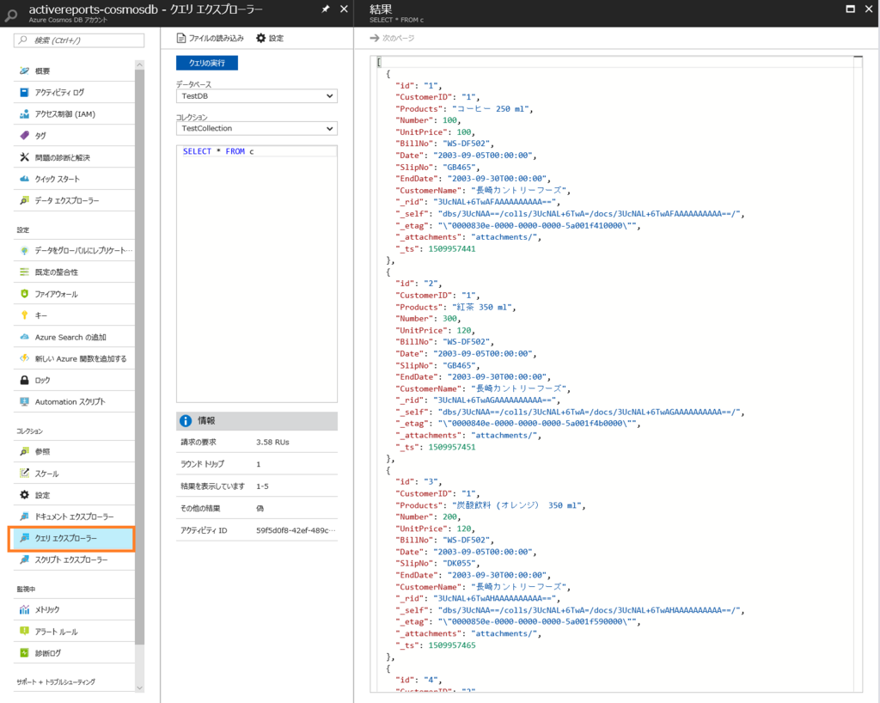Click the 請求の要求 row label
Viewport: 880px width, 703px height.
coord(199,442)
